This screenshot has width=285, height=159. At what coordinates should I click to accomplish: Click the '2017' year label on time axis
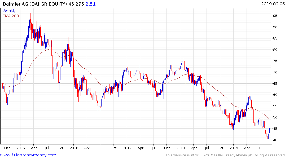pos(127,148)
